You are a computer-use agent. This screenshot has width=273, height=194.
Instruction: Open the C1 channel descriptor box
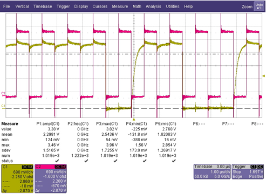(17, 178)
